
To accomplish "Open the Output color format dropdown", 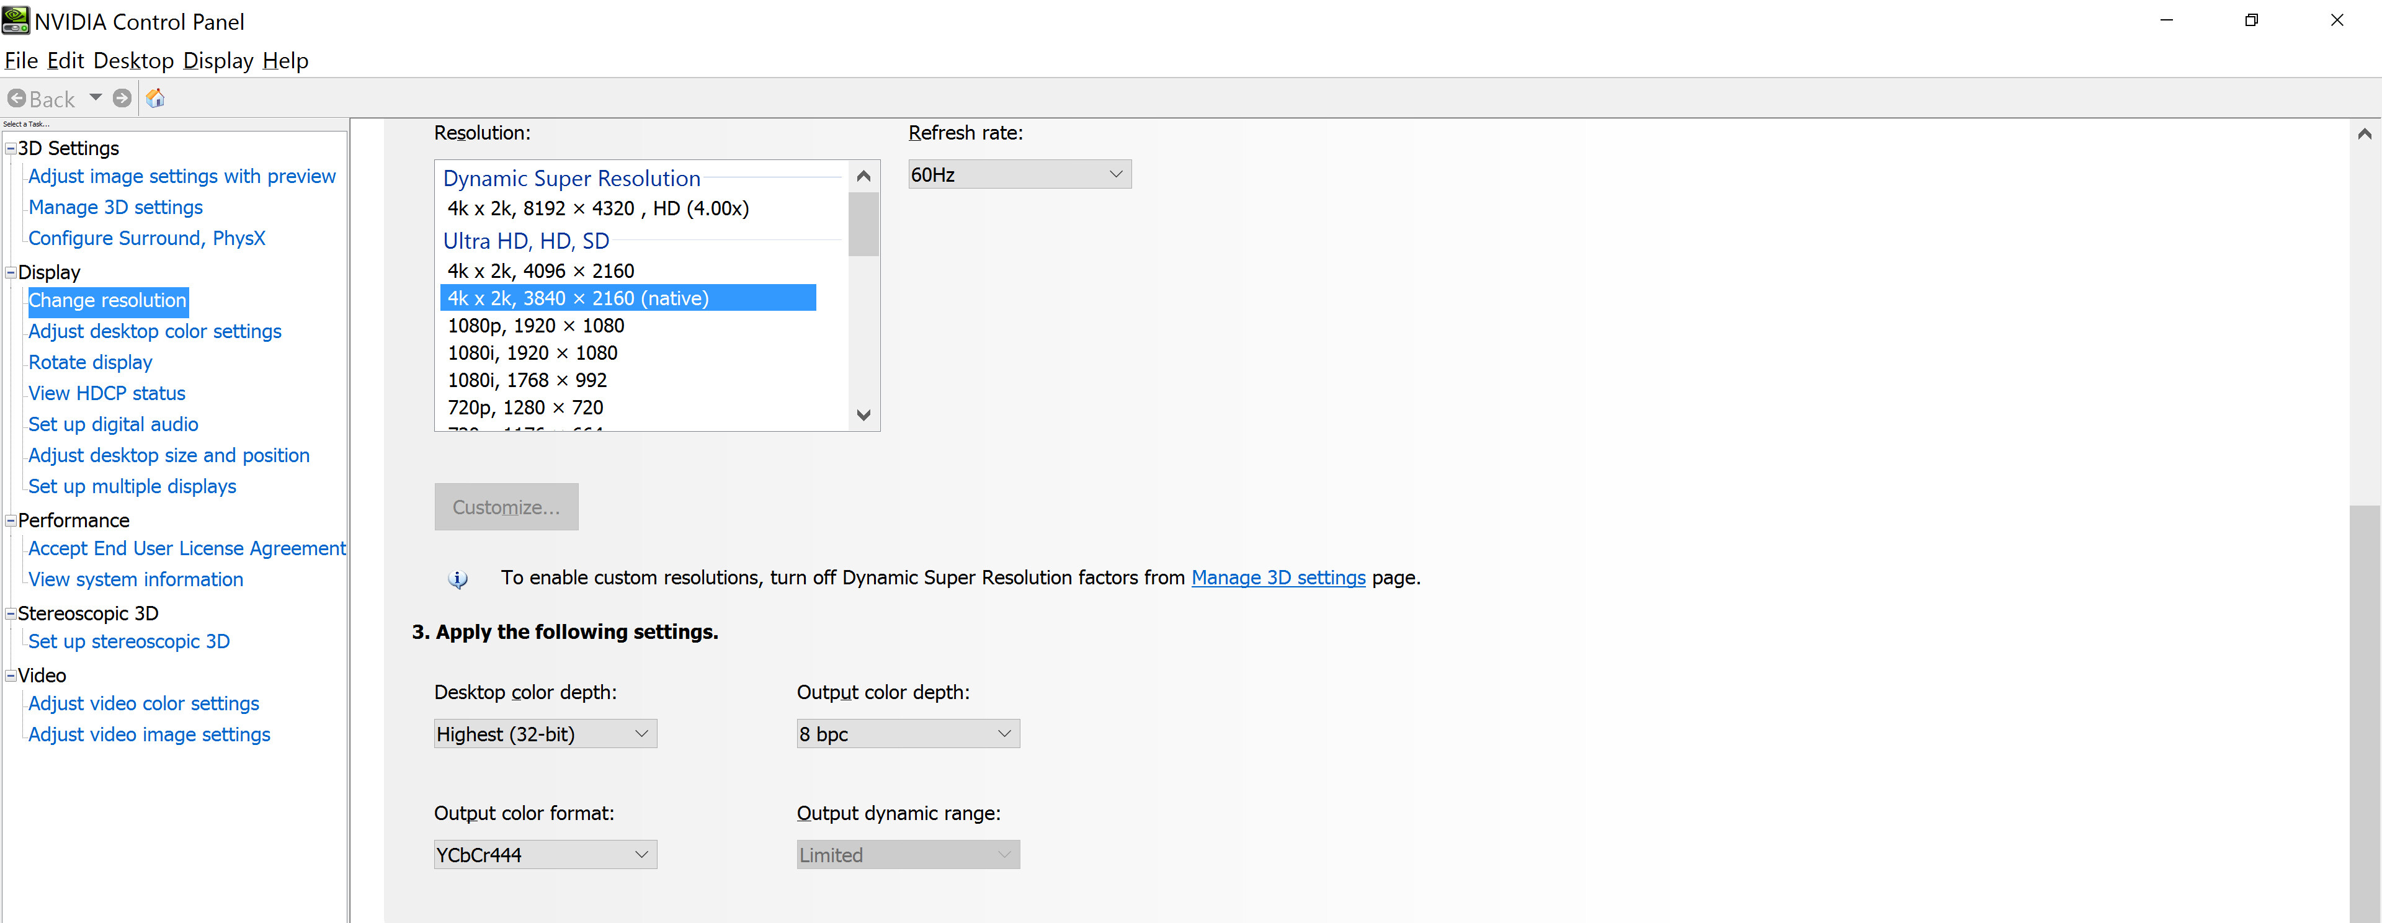I will point(546,855).
